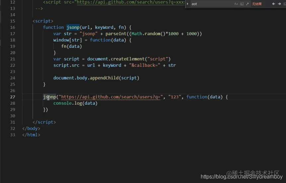Screen dimensions: 286x183
Task: Click closing </script> tag on line 31
Action: 44,122
